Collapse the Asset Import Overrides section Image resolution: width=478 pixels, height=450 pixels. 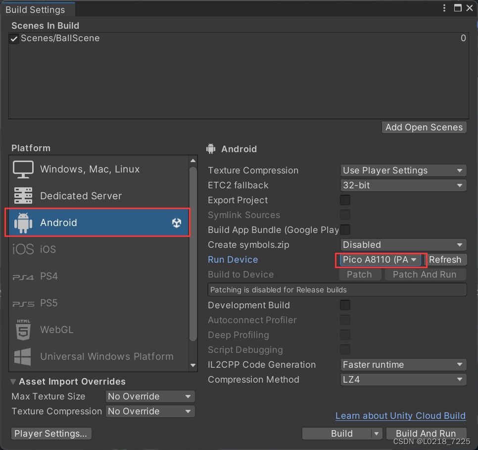point(12,382)
